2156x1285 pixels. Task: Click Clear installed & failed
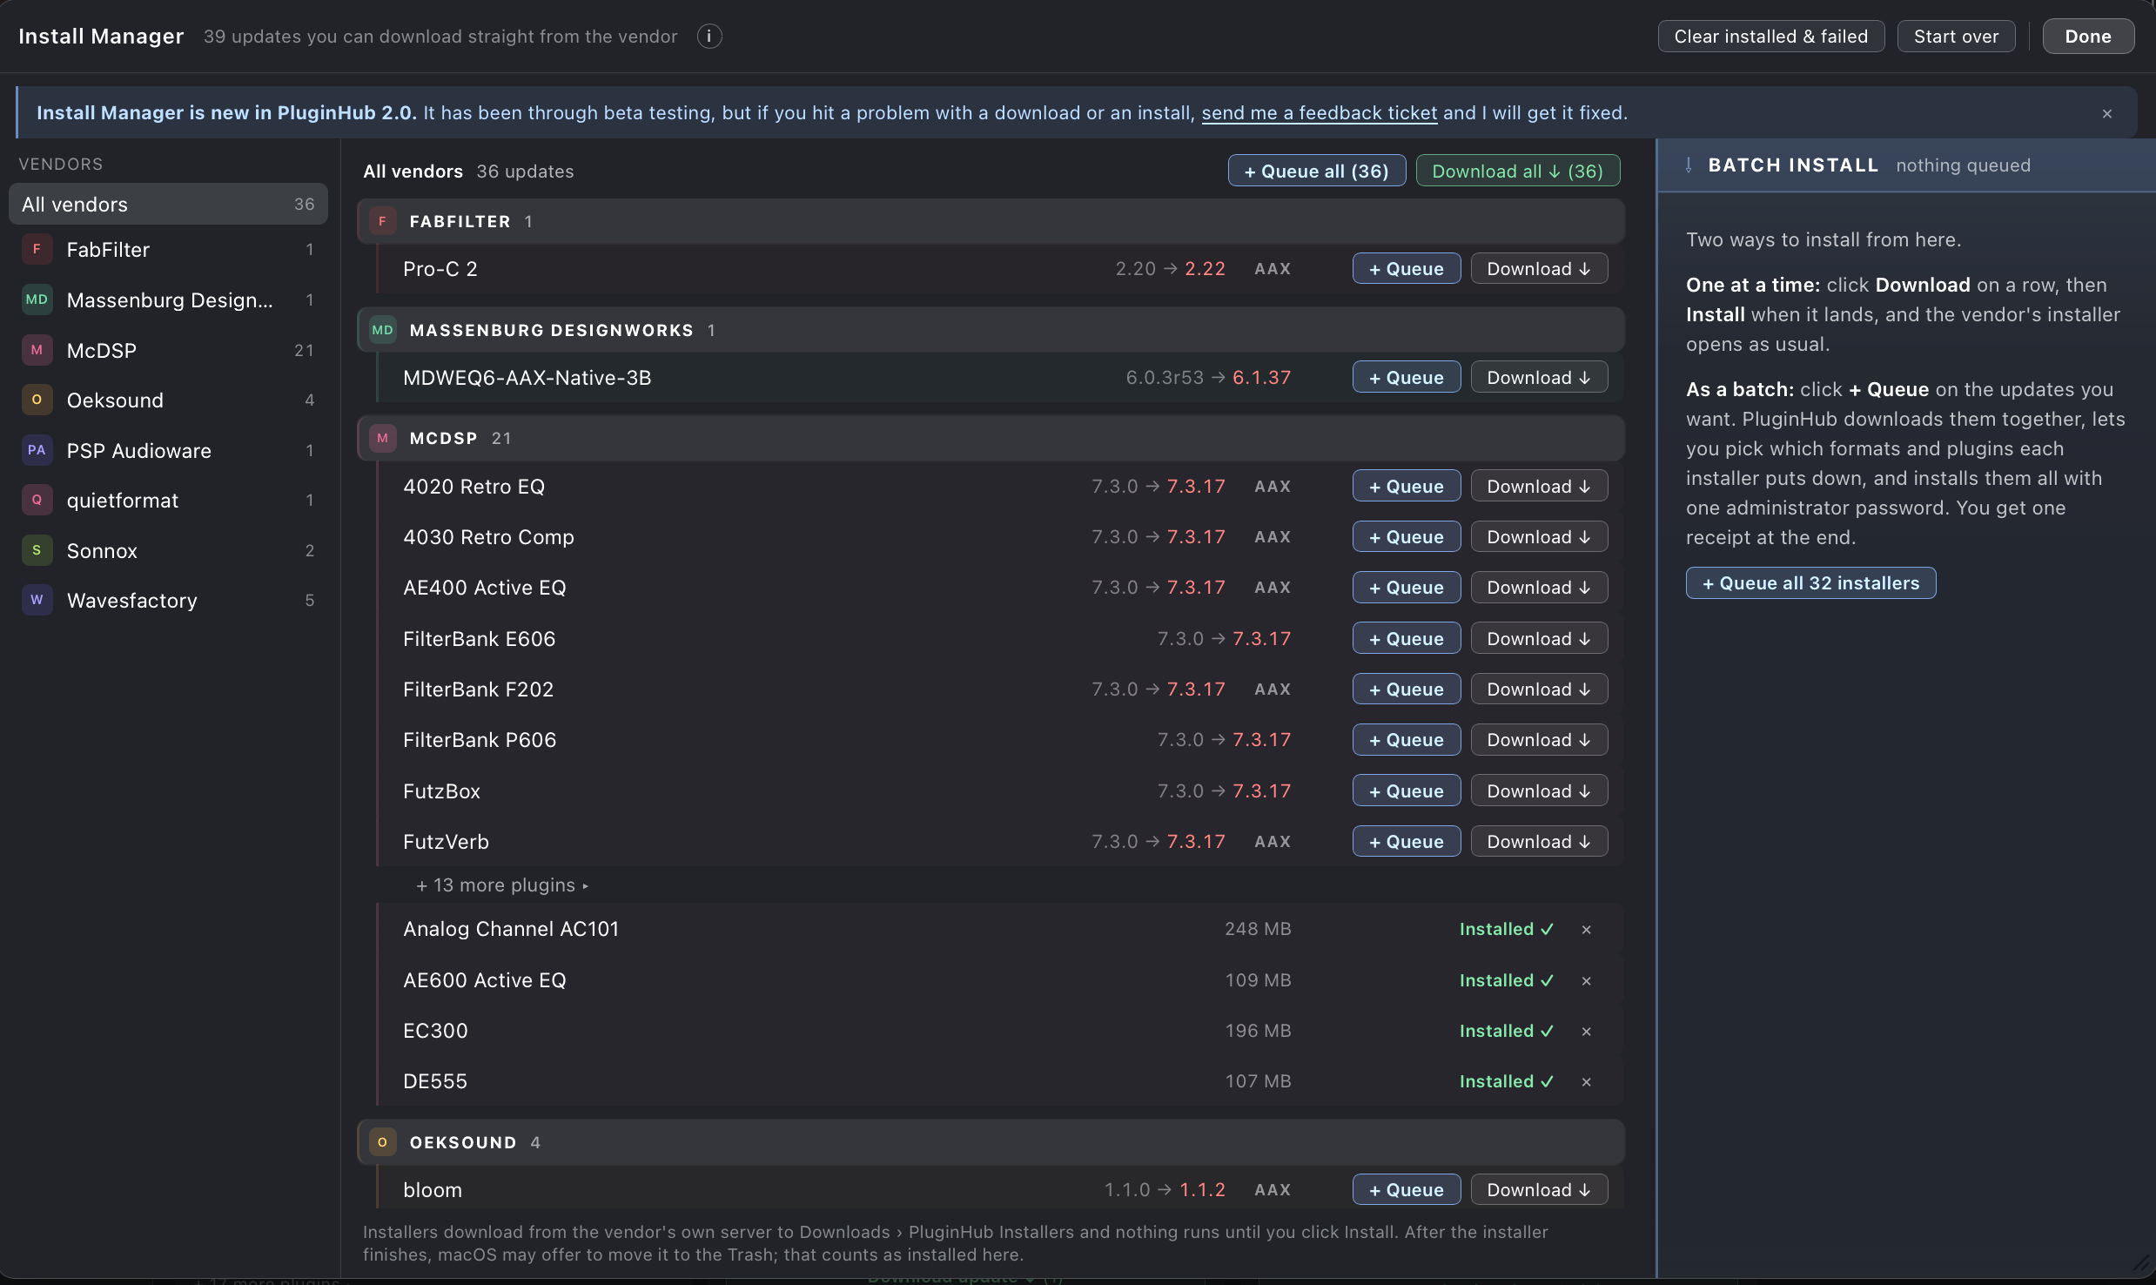[1770, 37]
